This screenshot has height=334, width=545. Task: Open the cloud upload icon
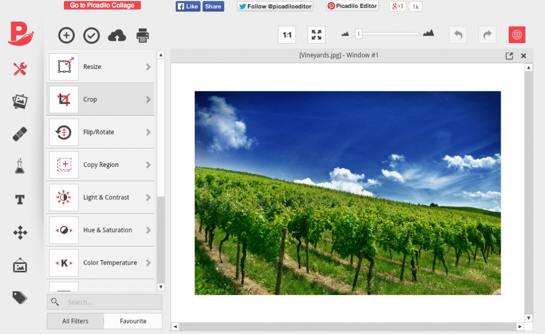(117, 35)
